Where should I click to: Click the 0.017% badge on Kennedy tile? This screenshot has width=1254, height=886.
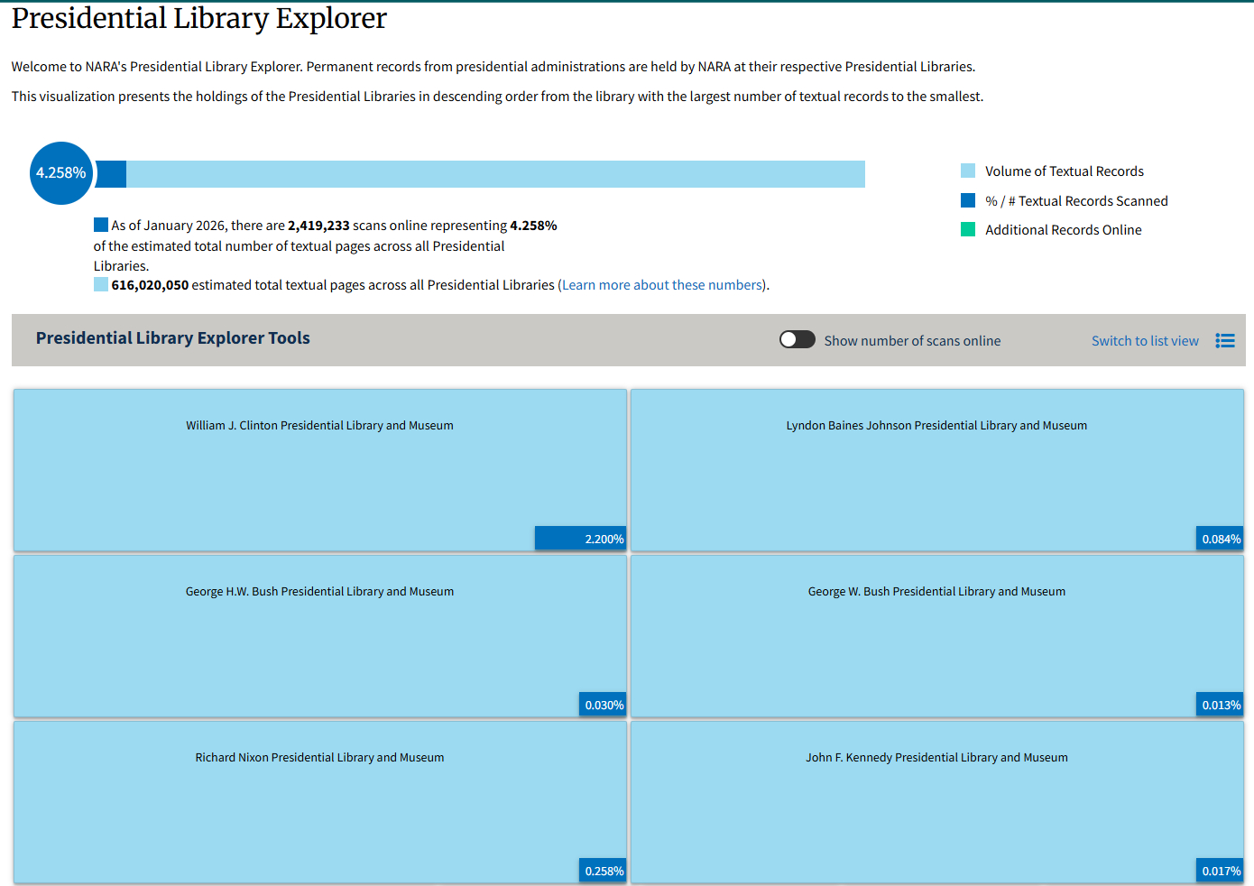[1220, 871]
